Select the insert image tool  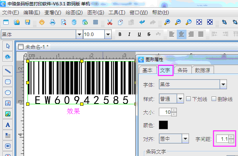point(8,103)
